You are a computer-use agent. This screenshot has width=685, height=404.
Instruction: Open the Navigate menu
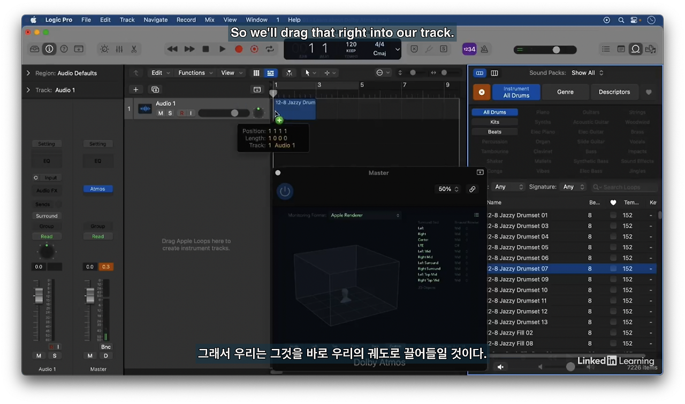[x=155, y=20]
